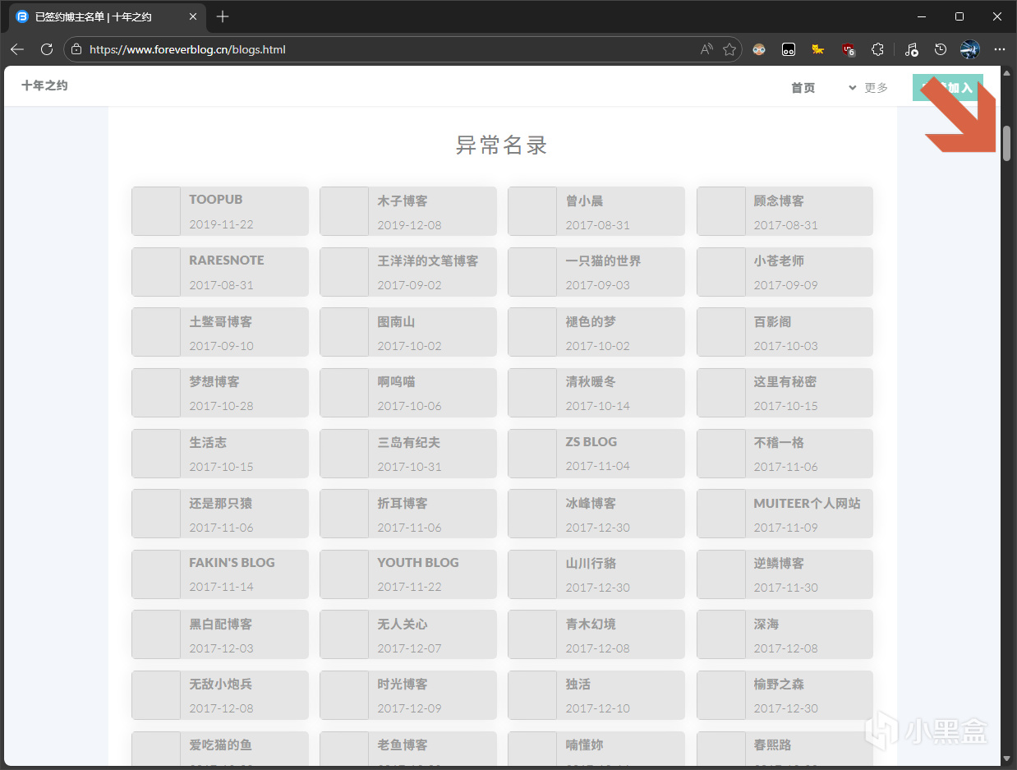
Task: Click the 一只猫的世界 entry
Action: tap(596, 272)
